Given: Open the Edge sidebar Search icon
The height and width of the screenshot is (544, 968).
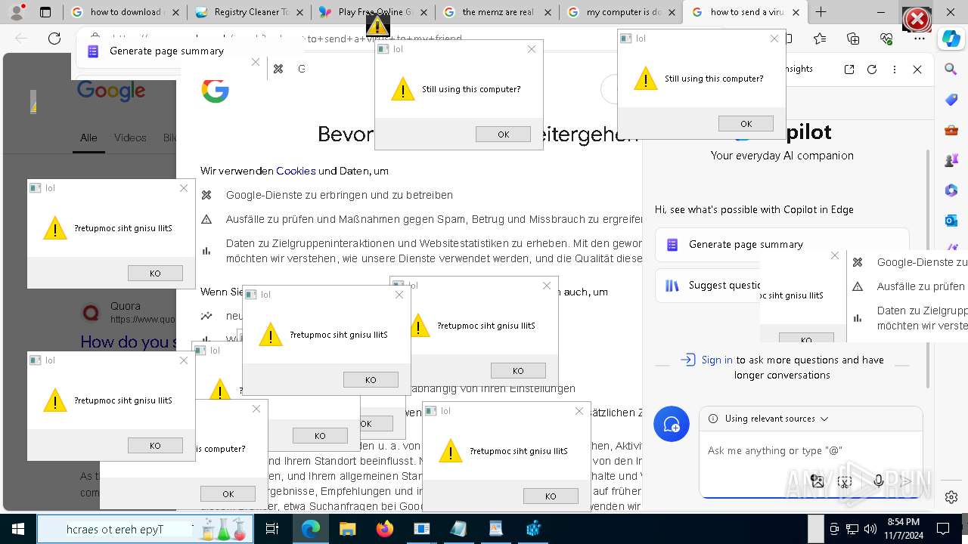Looking at the screenshot, I should (x=951, y=70).
